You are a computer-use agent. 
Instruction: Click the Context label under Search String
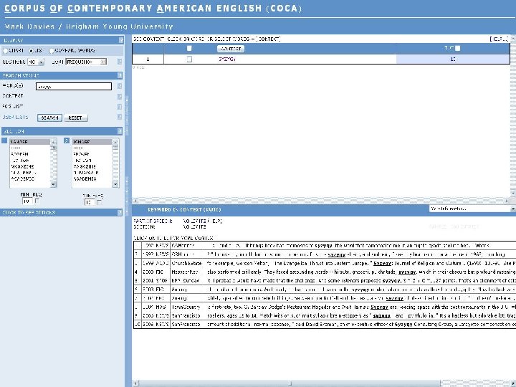point(13,96)
